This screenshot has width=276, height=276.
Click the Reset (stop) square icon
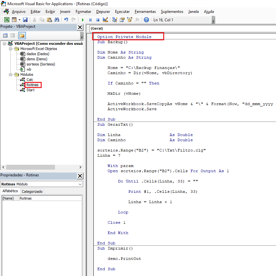coord(97,20)
